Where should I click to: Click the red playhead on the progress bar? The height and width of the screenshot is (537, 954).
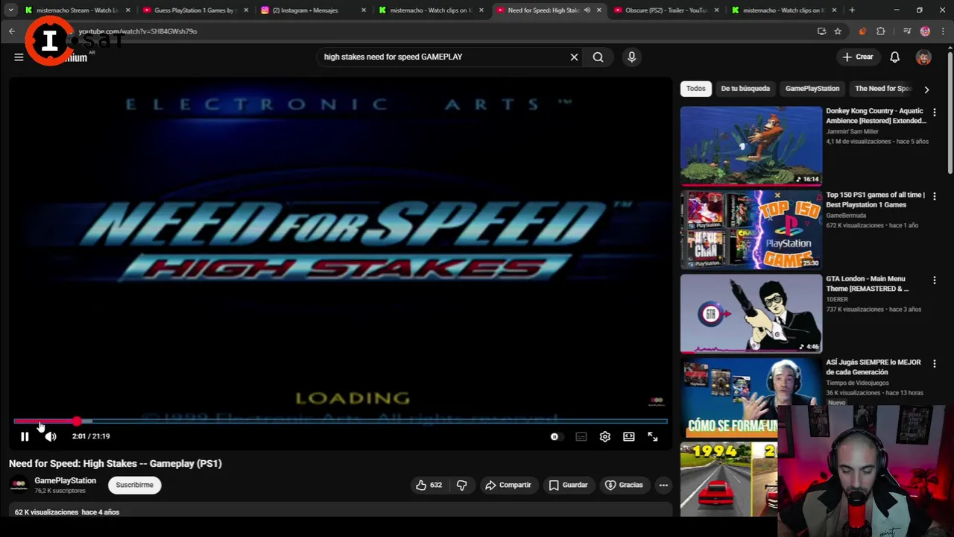click(x=77, y=421)
